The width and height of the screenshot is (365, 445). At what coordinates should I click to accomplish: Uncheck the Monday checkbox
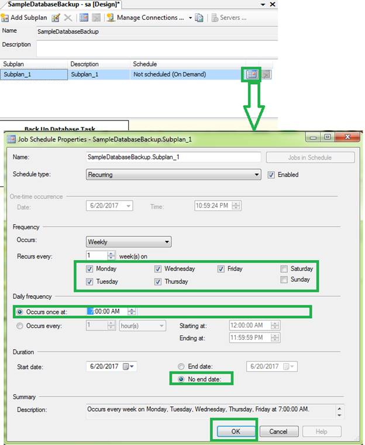(89, 269)
